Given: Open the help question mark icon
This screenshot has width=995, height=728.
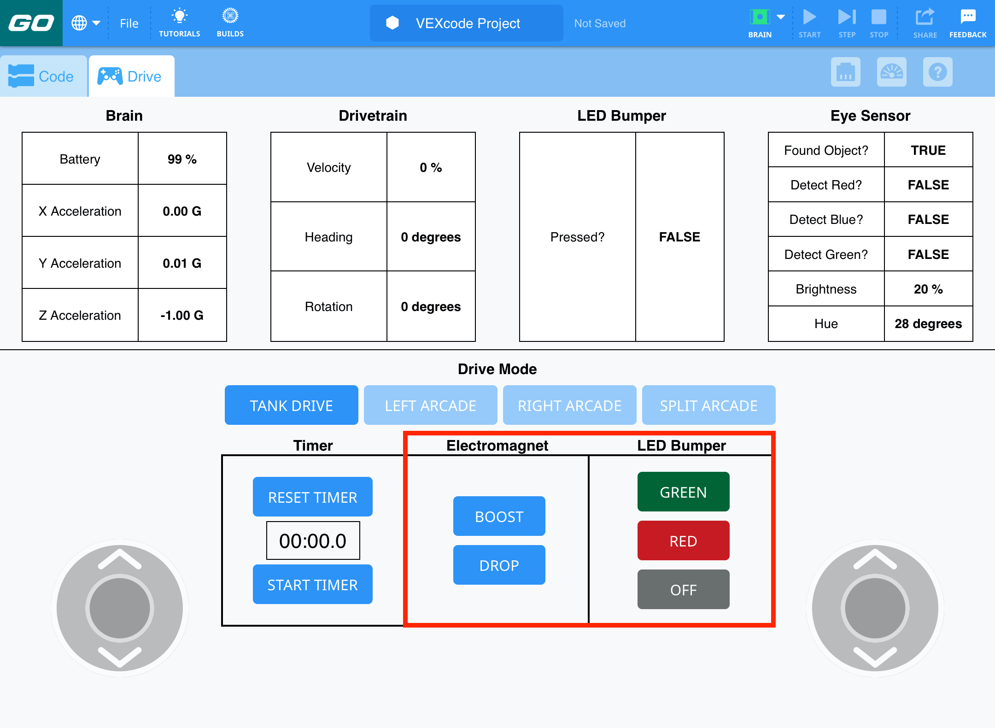Looking at the screenshot, I should pos(937,72).
